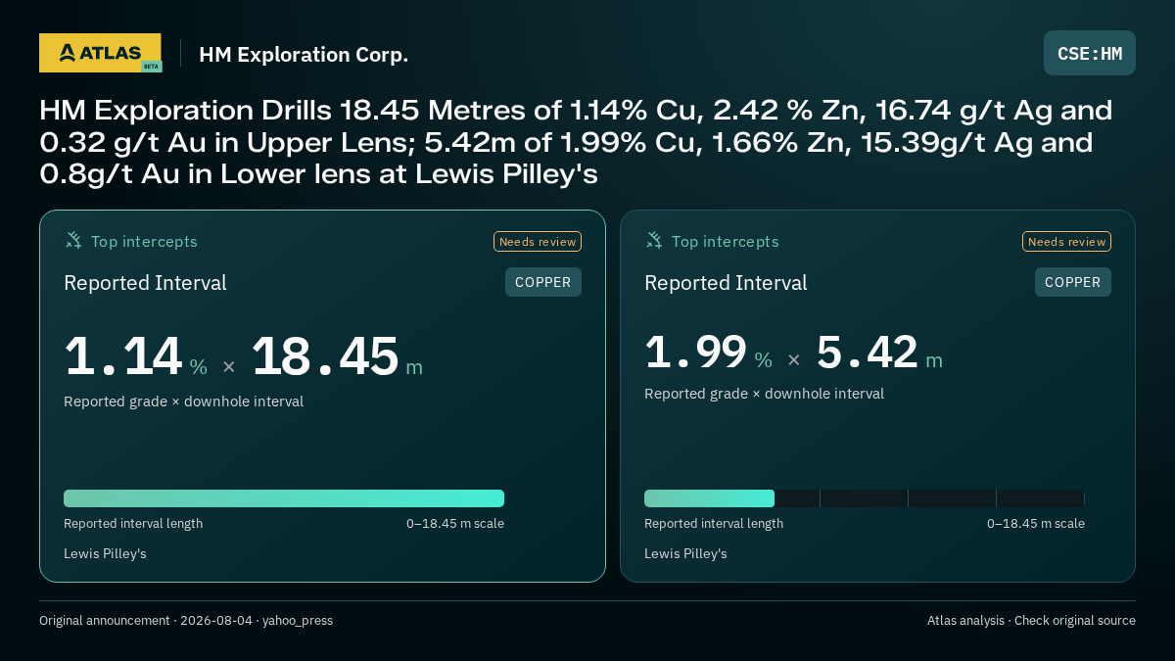The image size is (1175, 661).
Task: Click the COPPER tag in the 1.99% card
Action: click(x=1073, y=282)
